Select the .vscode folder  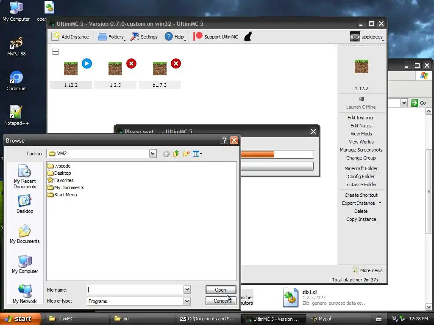(59, 166)
